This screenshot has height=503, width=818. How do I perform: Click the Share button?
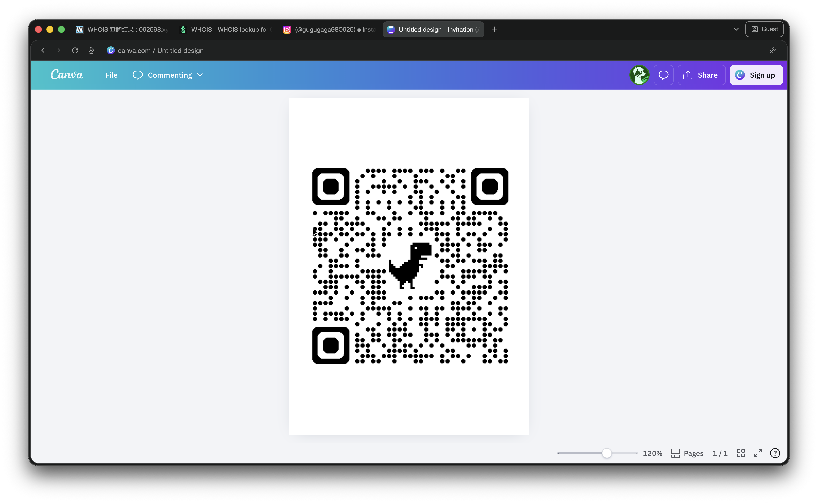pyautogui.click(x=701, y=75)
